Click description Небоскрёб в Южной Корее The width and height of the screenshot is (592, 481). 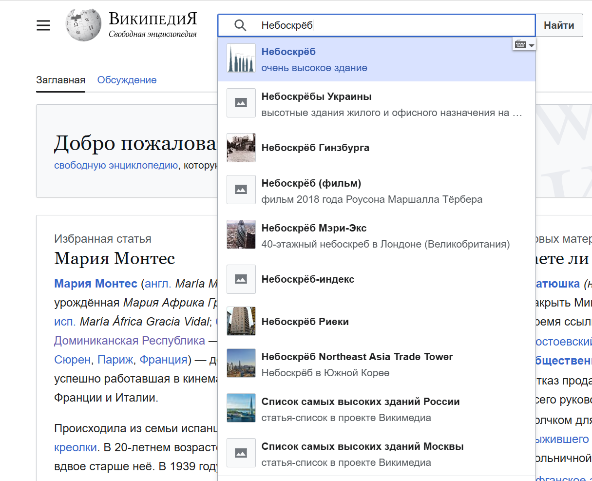325,373
